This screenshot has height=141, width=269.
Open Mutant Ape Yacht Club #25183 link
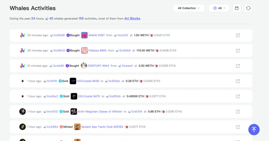pyautogui.click(x=102, y=127)
